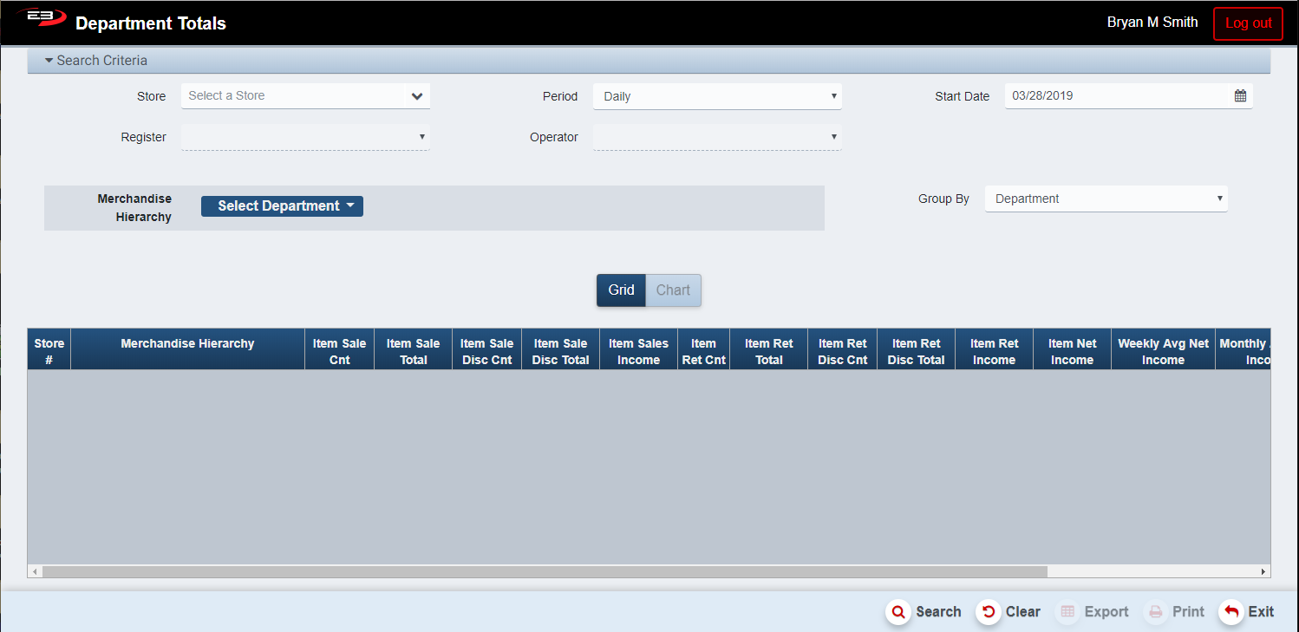This screenshot has height=632, width=1299.
Task: Click the E3 logo icon
Action: [x=42, y=19]
